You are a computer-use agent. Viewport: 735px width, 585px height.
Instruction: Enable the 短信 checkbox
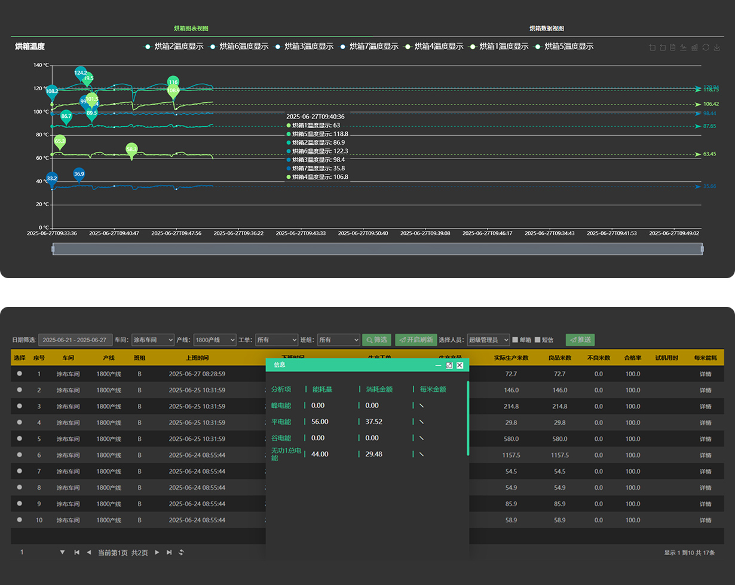point(537,340)
